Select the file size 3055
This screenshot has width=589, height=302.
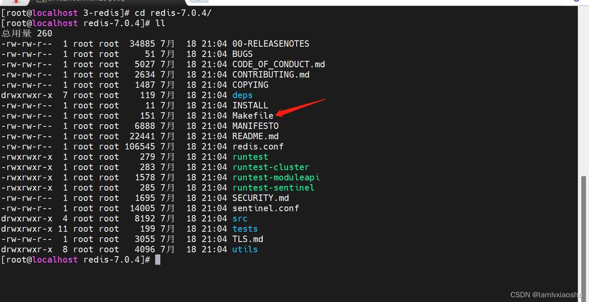pyautogui.click(x=145, y=239)
